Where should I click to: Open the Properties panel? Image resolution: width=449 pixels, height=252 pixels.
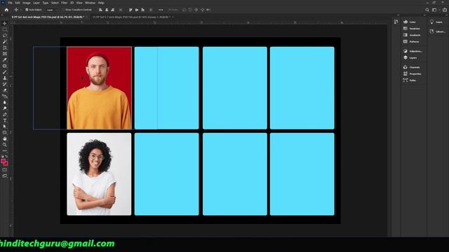click(x=413, y=74)
